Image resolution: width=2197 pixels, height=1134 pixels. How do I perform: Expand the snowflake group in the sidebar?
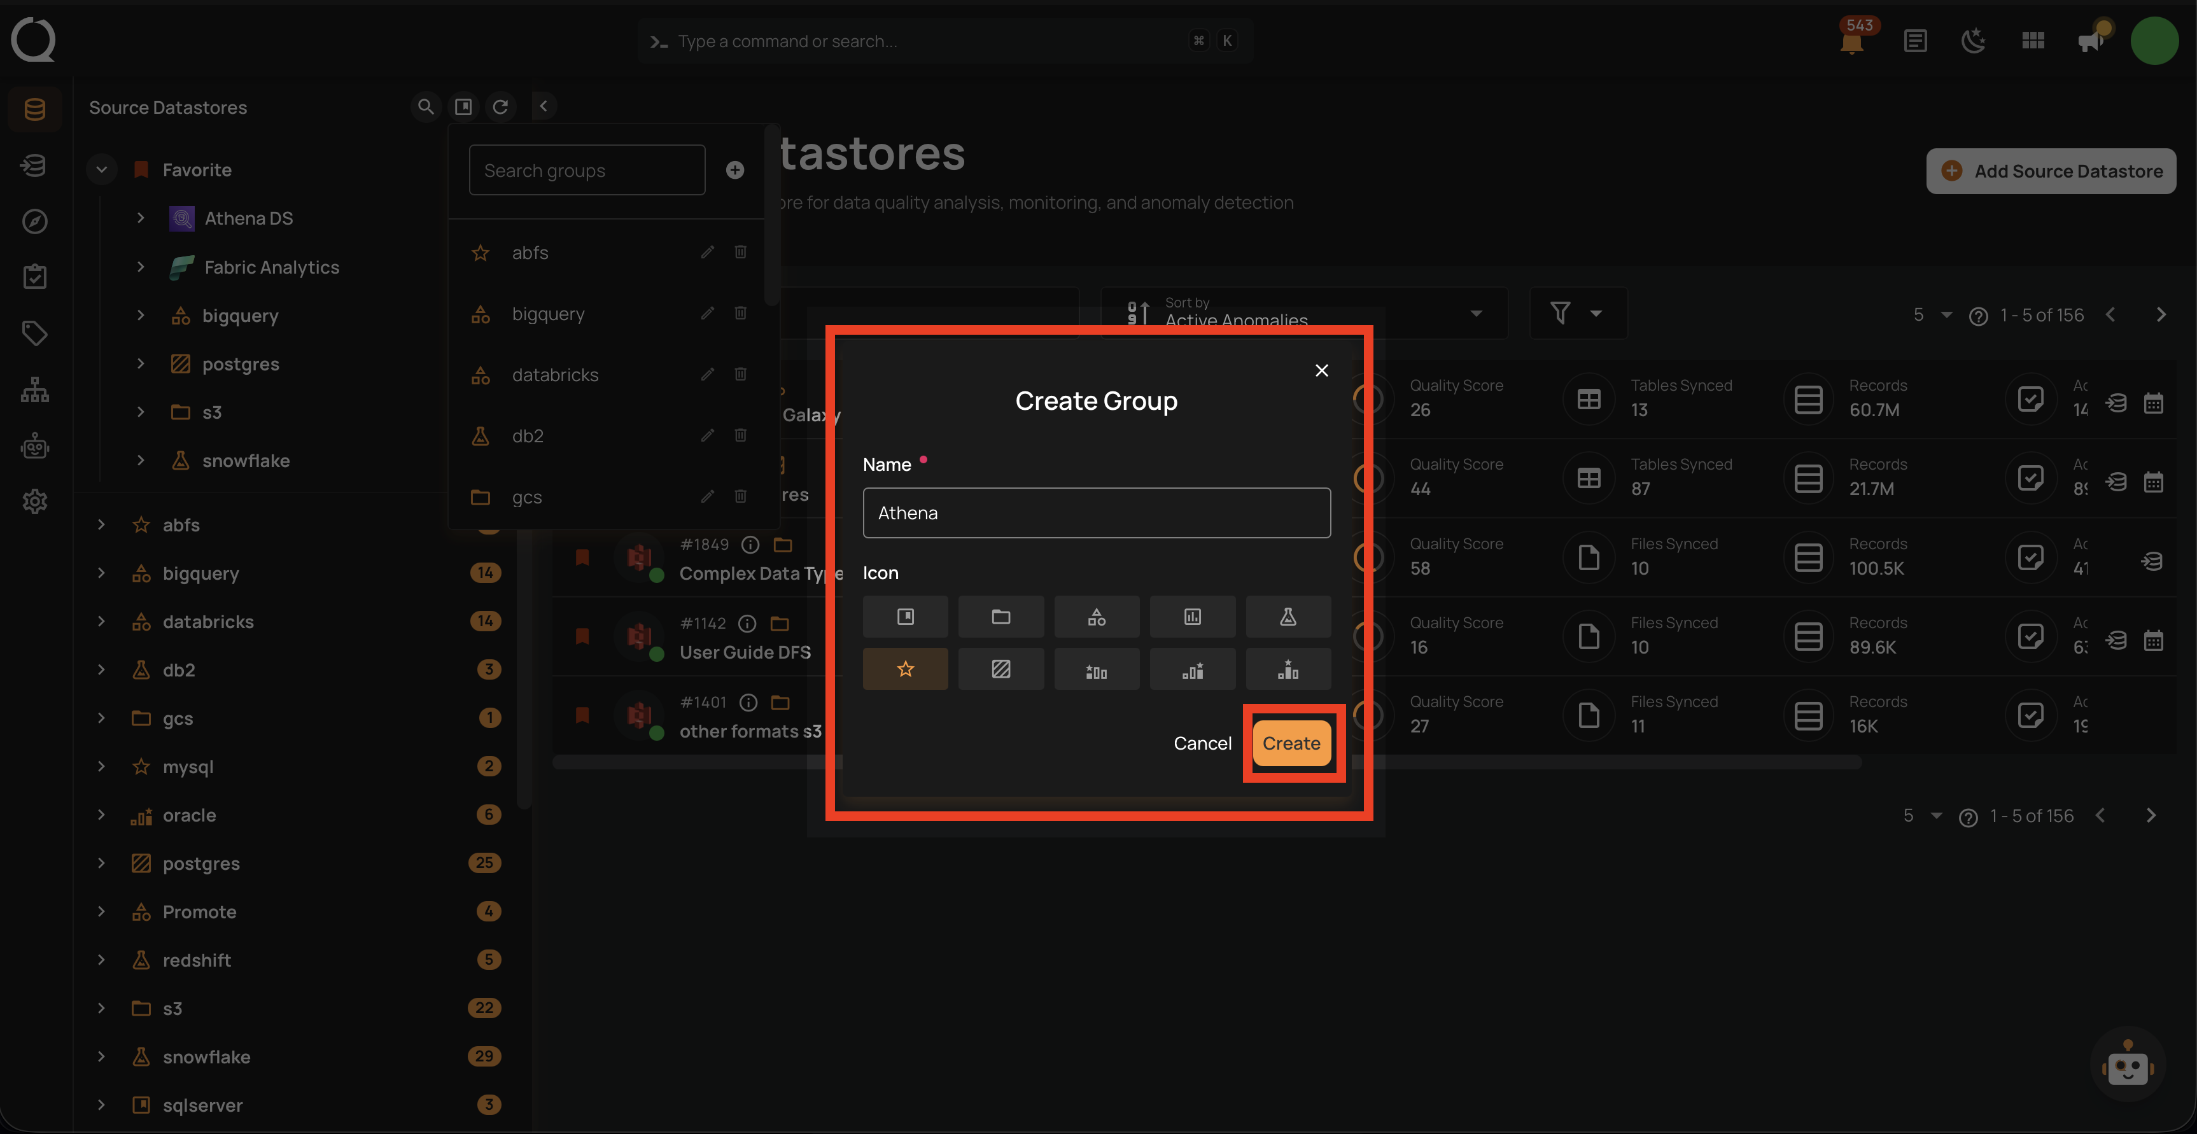(x=101, y=1056)
